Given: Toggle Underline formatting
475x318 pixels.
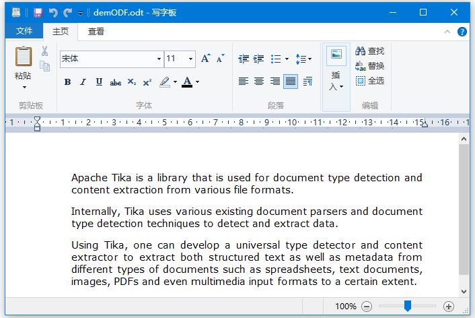Looking at the screenshot, I should (99, 82).
